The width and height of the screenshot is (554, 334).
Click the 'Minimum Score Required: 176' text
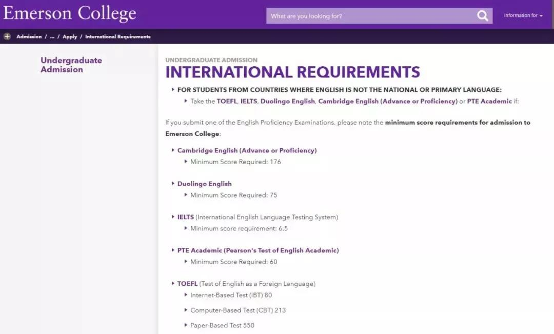point(235,162)
